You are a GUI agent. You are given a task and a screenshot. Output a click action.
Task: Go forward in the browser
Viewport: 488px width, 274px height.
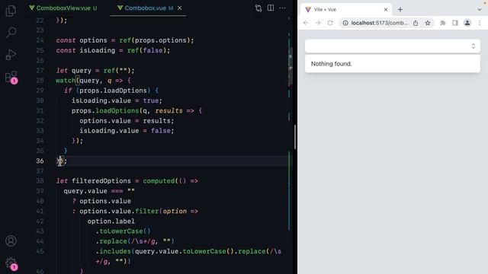318,23
